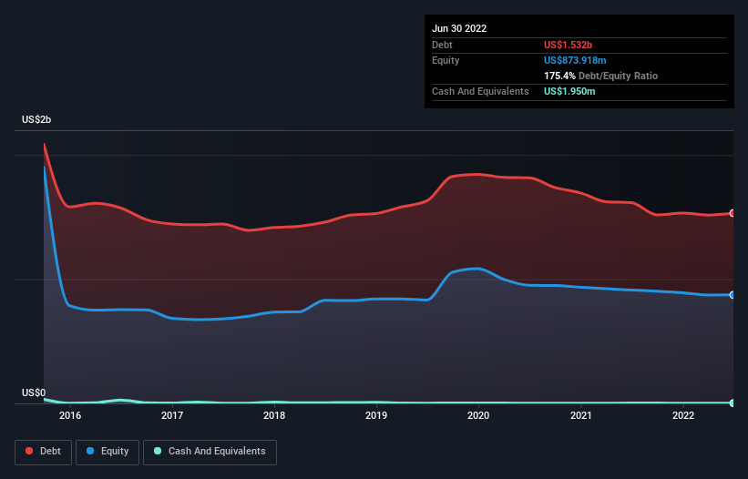Click the 2017 x-axis label

pyautogui.click(x=172, y=415)
